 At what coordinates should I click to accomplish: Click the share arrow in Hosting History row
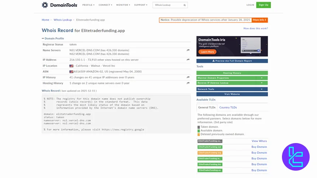[188, 83]
